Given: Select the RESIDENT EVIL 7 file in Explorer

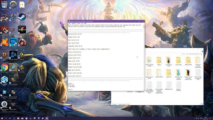Looking at the screenshot, I should click(x=169, y=86).
